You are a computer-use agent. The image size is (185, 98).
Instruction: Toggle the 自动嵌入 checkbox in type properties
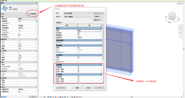coord(79,33)
